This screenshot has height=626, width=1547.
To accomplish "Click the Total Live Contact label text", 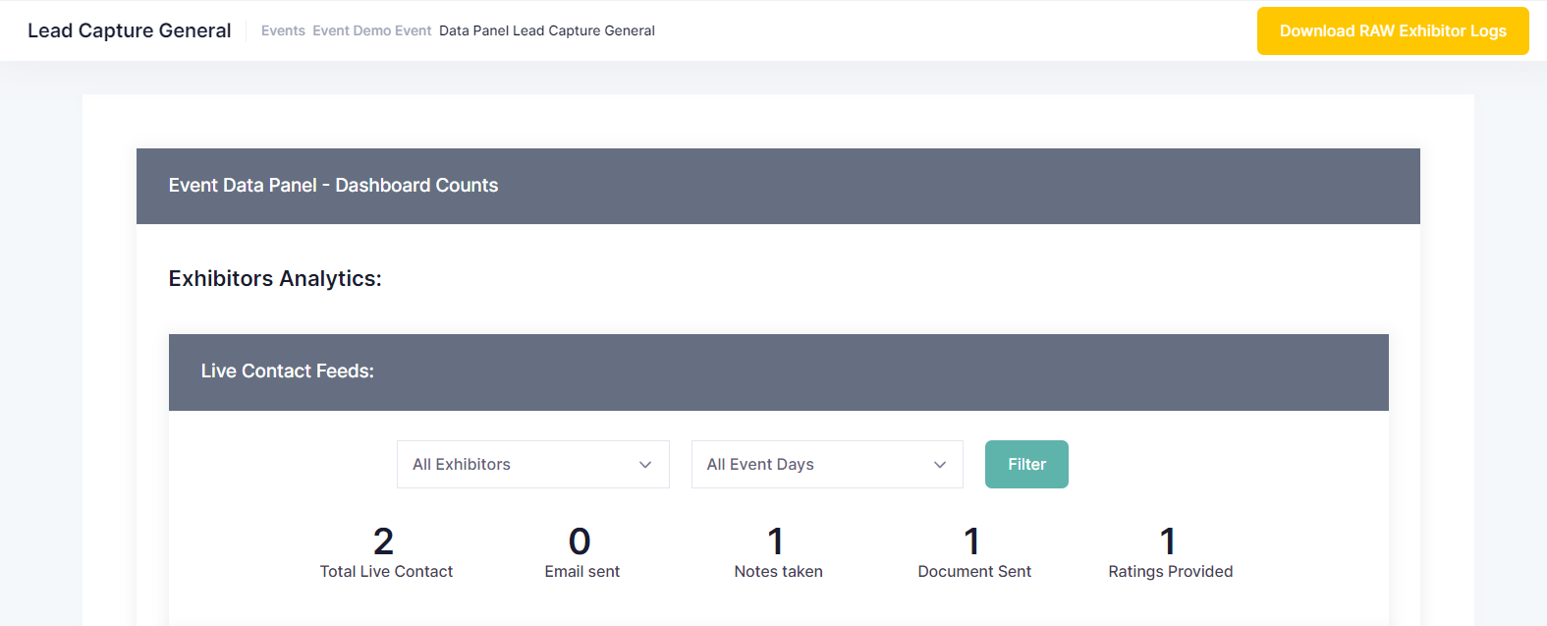I will point(386,572).
